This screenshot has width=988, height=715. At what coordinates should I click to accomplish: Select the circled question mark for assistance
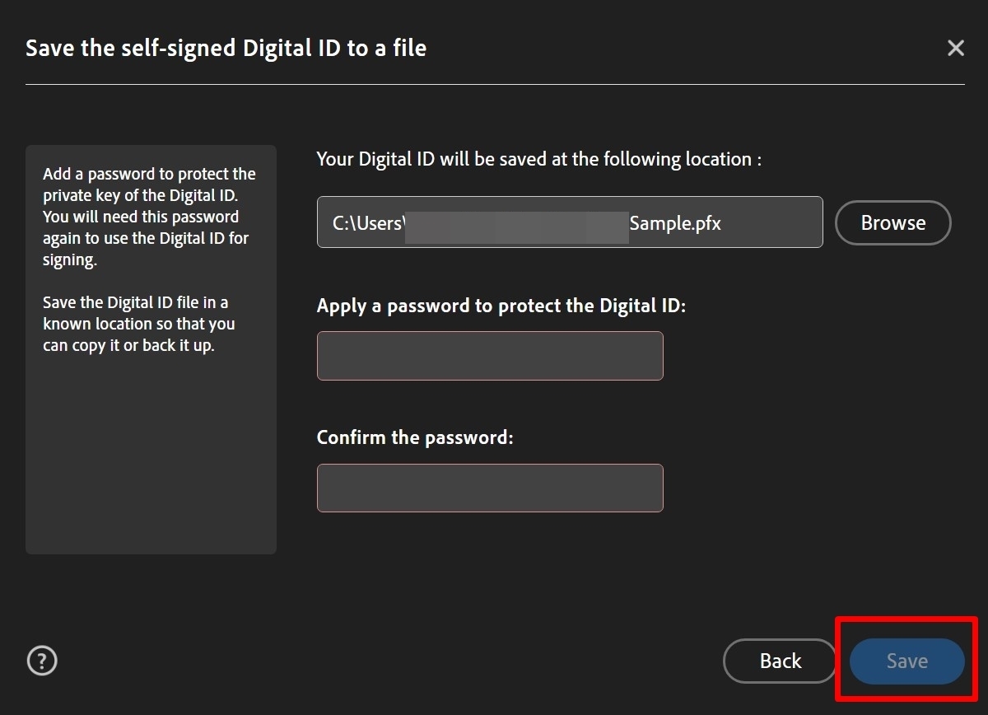[x=41, y=661]
